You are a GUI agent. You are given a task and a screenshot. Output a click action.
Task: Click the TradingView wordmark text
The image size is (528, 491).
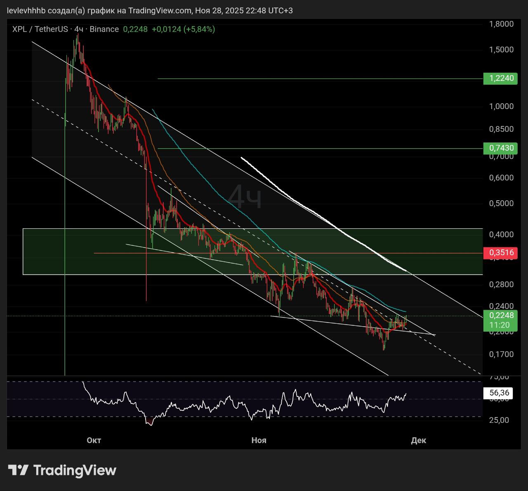click(x=75, y=470)
